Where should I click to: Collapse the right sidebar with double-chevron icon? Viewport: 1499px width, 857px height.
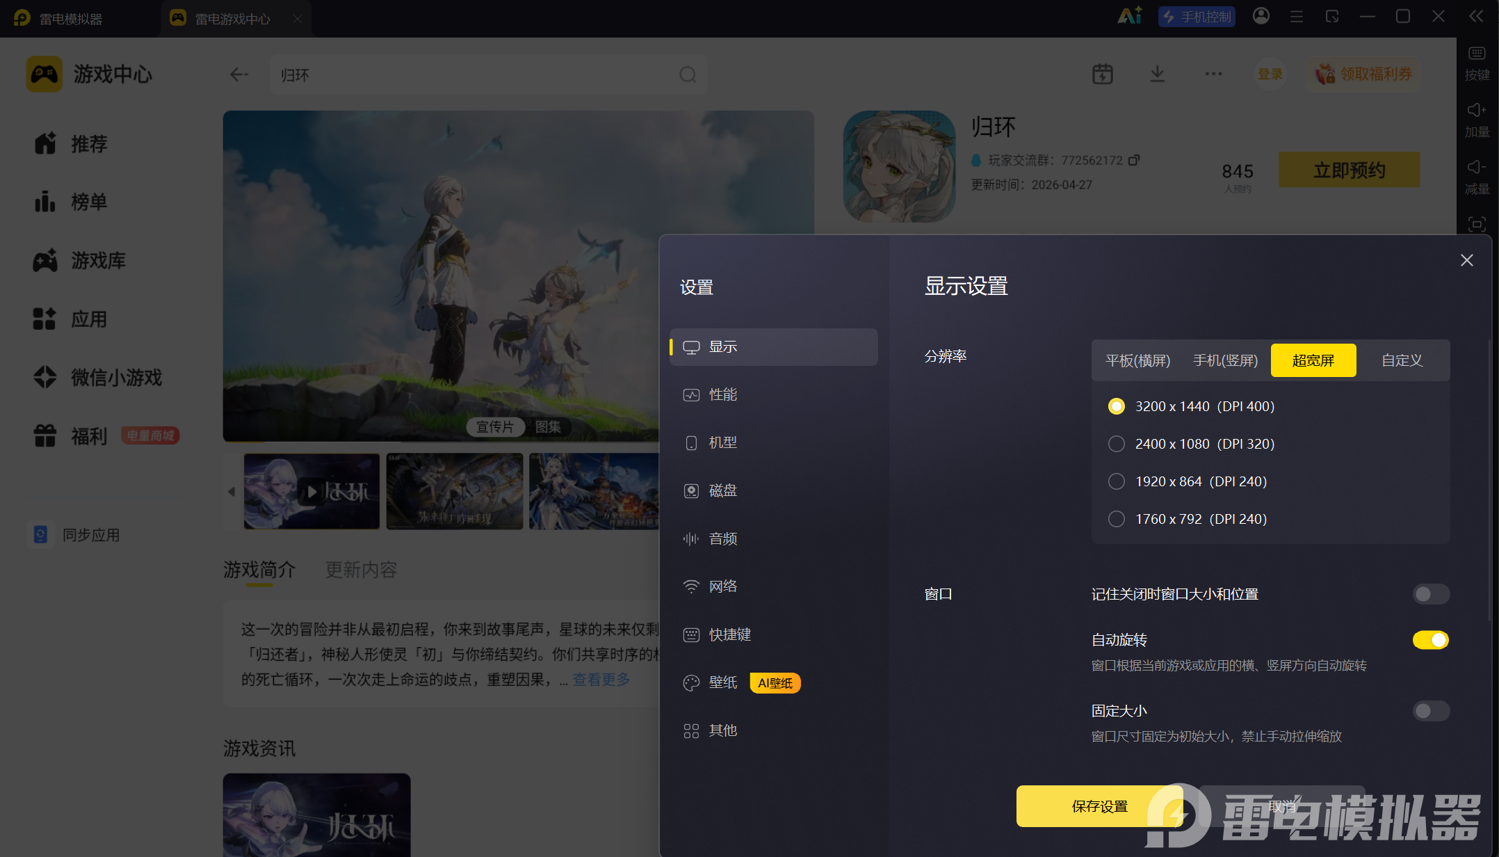point(1476,16)
